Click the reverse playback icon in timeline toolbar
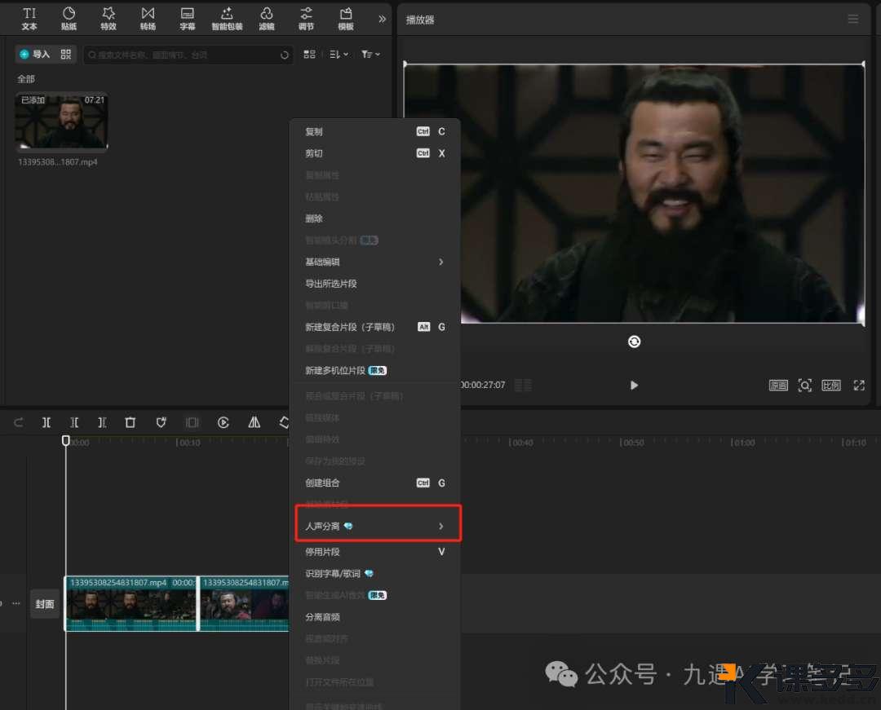This screenshot has height=710, width=881. [x=223, y=422]
